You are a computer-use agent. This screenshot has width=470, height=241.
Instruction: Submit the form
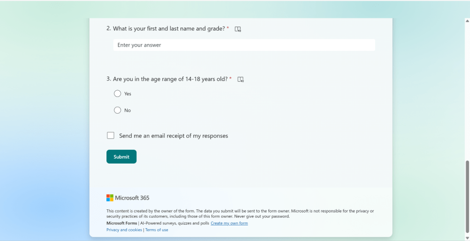click(121, 157)
